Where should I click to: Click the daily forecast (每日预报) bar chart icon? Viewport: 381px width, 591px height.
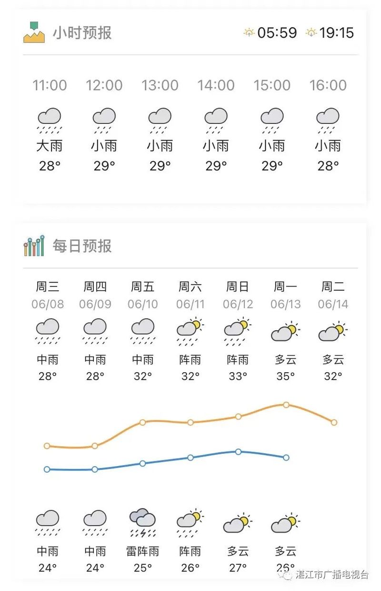pos(34,245)
